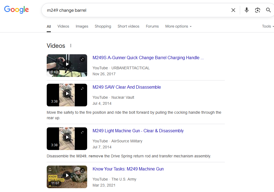Expand preview icon on Nuclear Vault video thumbnail
The image size is (274, 192).
coord(82,89)
